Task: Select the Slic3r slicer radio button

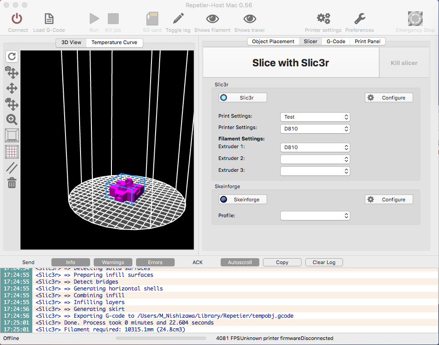Action: point(242,98)
